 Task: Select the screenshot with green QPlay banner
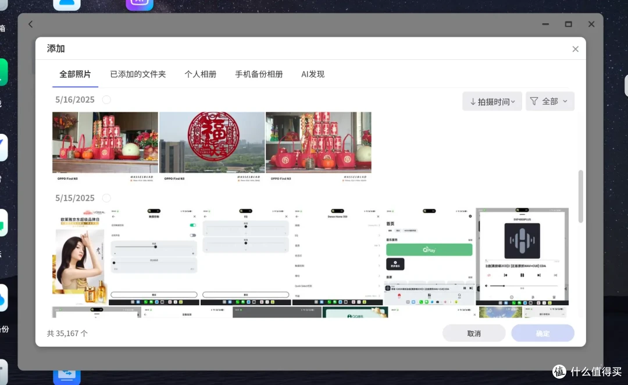click(429, 256)
